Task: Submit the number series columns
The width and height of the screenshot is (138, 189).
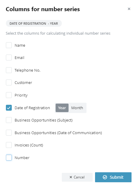Action: [x=113, y=177]
